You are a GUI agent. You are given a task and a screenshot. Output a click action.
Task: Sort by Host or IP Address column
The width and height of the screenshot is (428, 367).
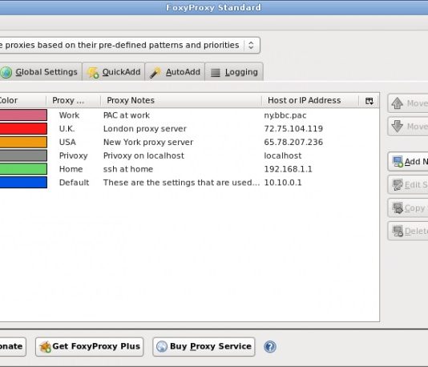tap(310, 100)
